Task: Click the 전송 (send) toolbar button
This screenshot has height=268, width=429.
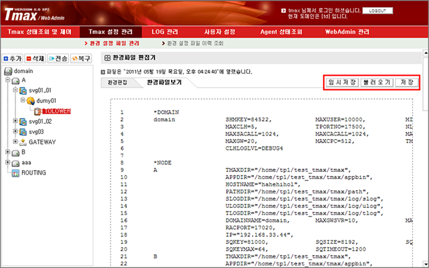Action: (58, 58)
